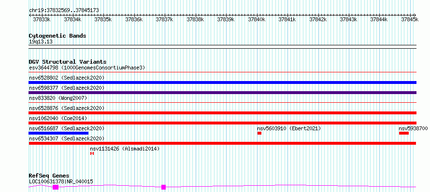Click the second magenta exon box near 37837k

163,187
